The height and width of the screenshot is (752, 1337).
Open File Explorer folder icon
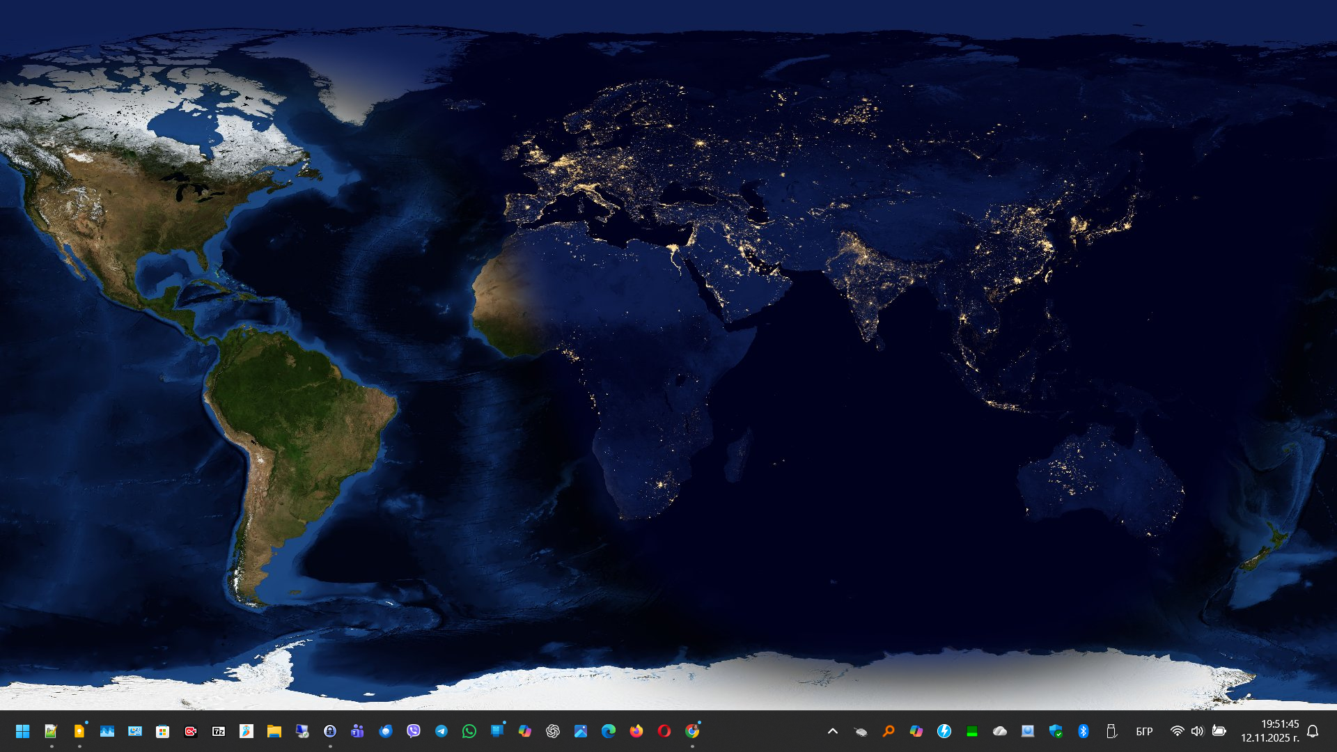[274, 731]
